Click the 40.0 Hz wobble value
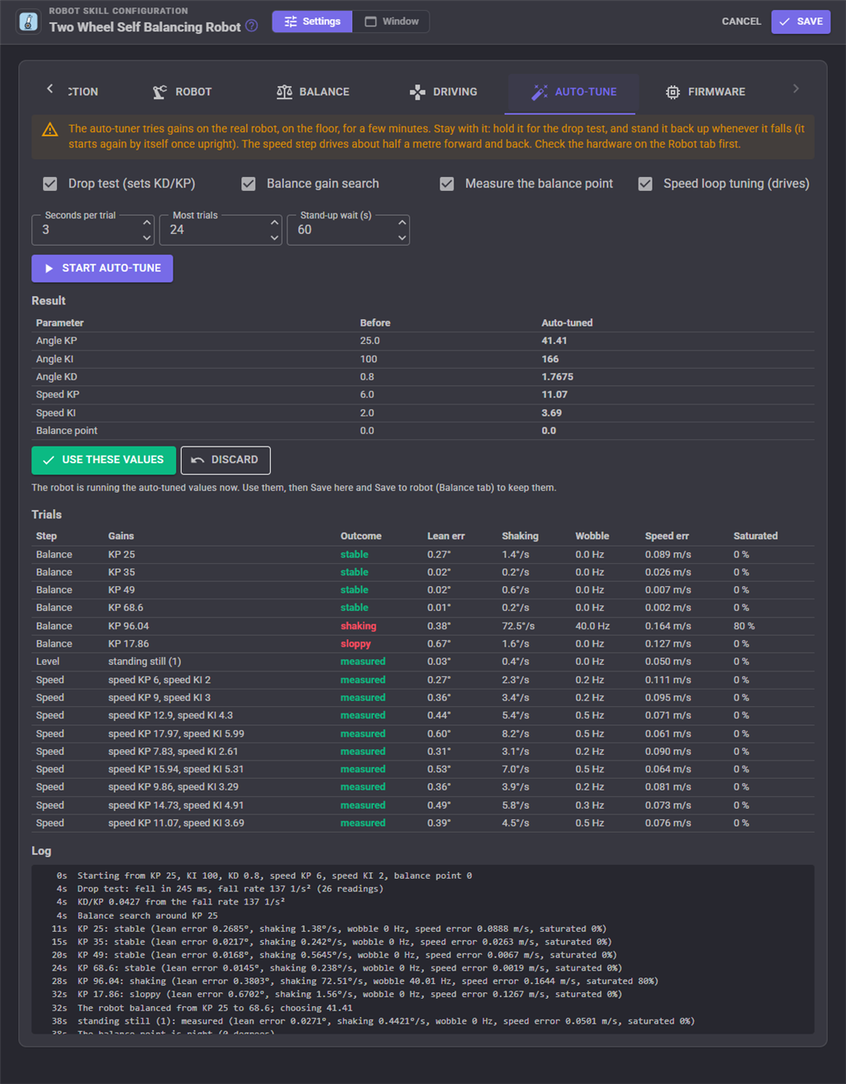Viewport: 846px width, 1084px height. click(x=592, y=626)
